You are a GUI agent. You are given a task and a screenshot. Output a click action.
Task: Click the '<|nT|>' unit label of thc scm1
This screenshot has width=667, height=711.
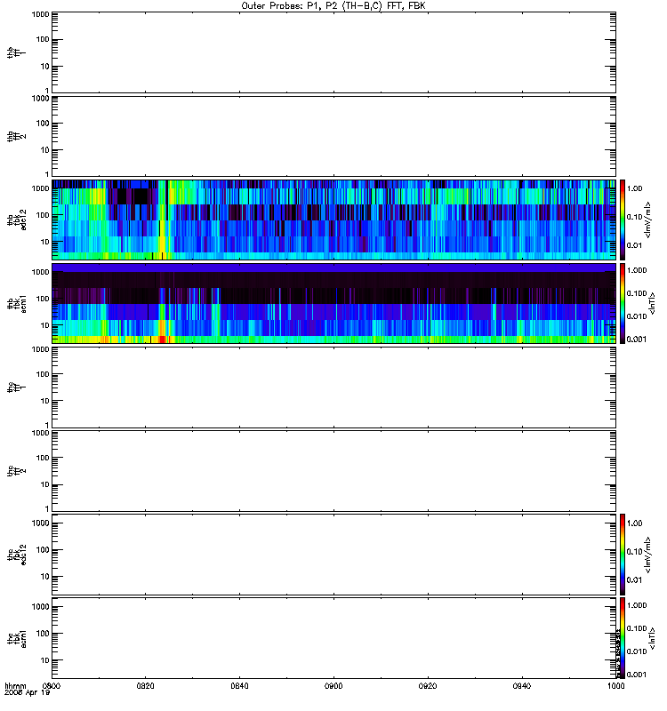[x=652, y=638]
